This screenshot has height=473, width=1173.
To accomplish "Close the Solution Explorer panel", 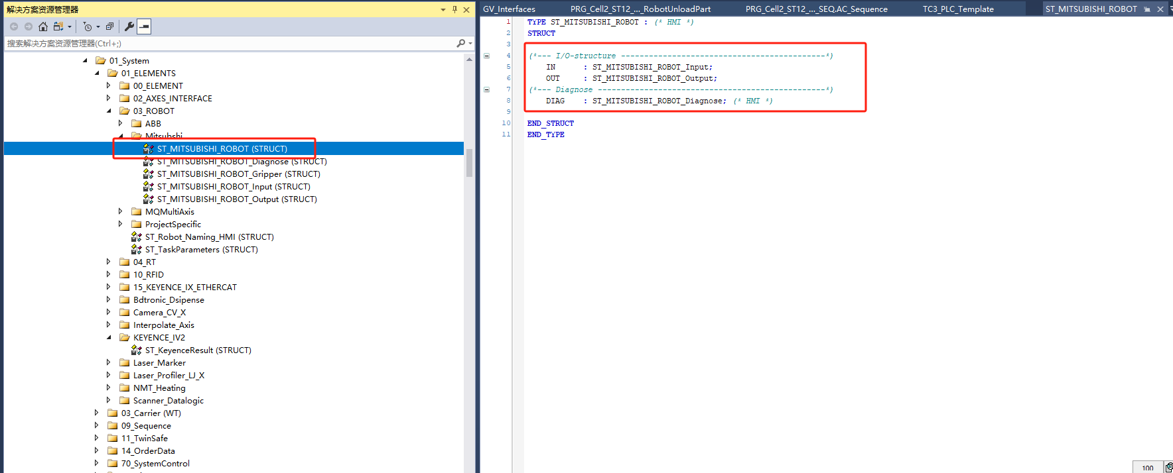I will [466, 9].
